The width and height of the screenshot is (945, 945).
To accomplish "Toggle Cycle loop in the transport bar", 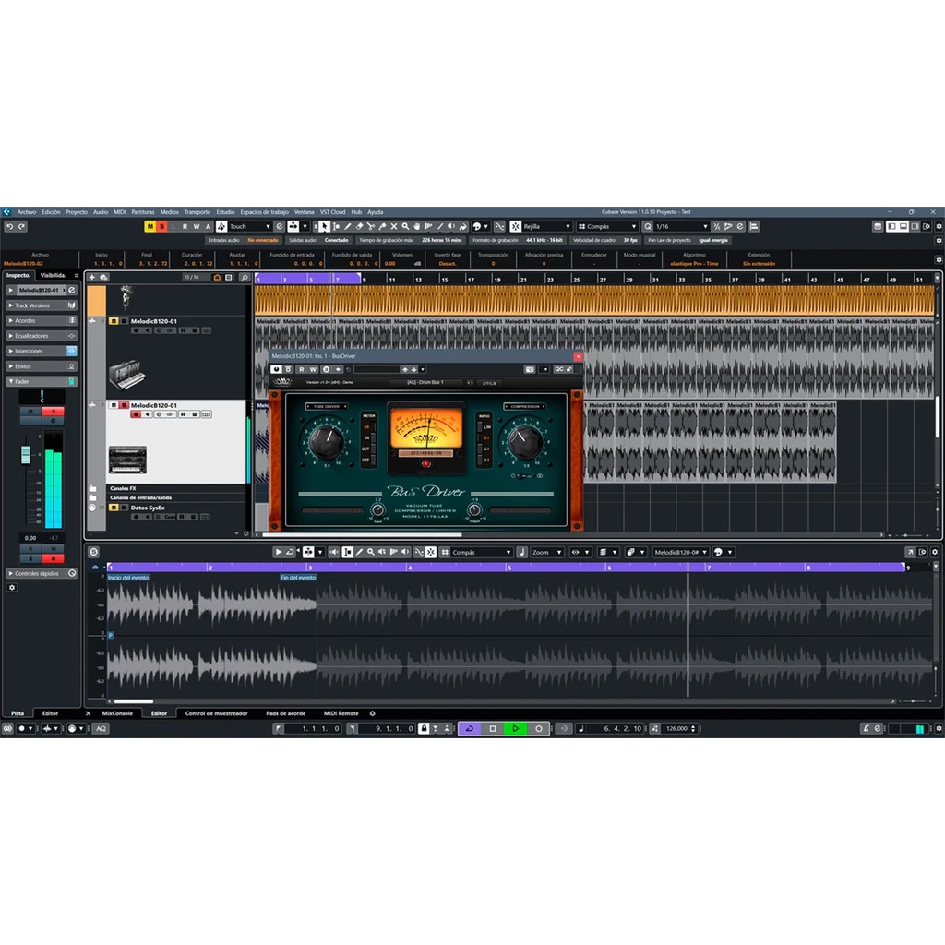I will tap(470, 729).
